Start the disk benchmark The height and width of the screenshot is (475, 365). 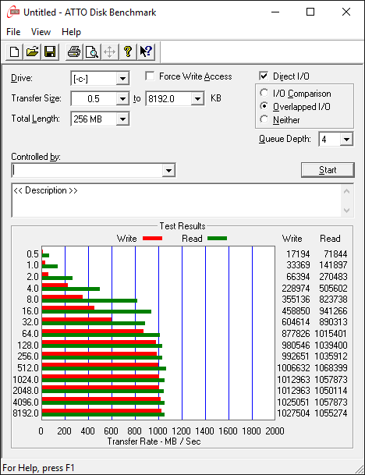click(328, 170)
